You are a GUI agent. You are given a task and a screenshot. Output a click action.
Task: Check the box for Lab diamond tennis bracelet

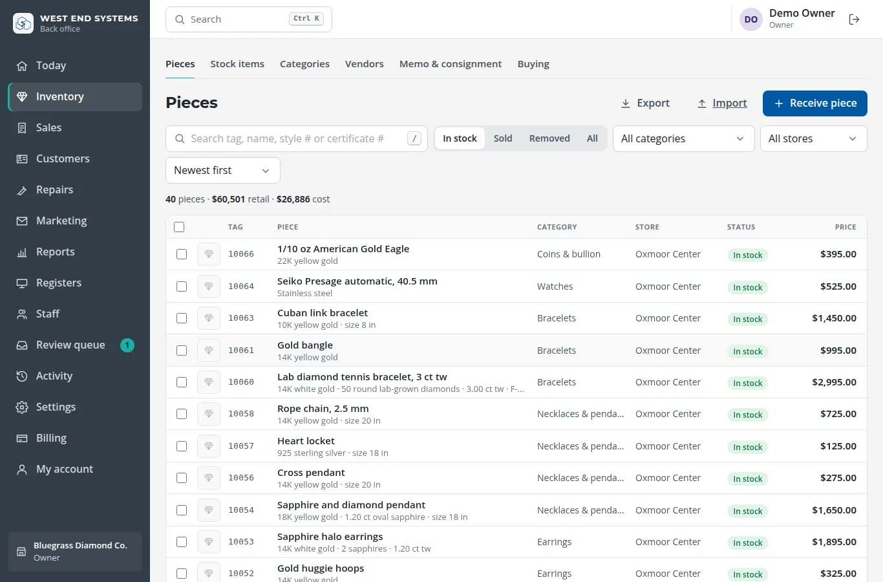coord(182,382)
